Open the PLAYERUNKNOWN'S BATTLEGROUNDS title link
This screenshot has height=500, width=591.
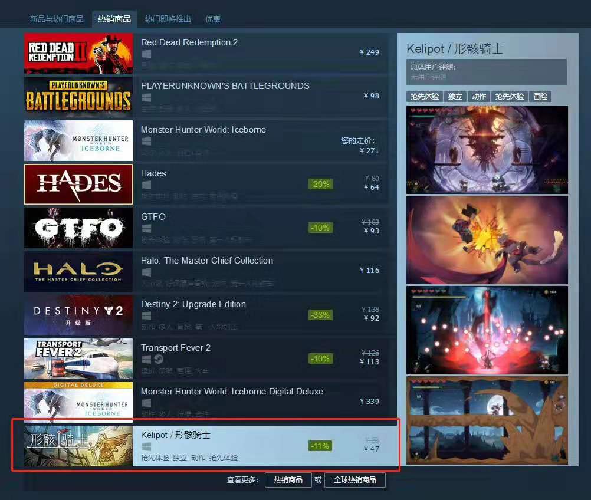point(225,86)
